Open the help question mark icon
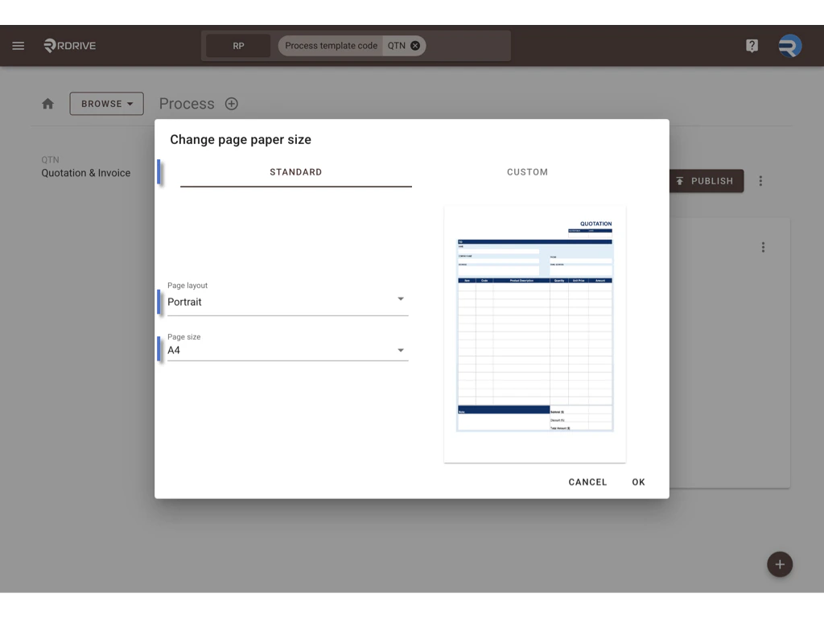The height and width of the screenshot is (618, 824). pyautogui.click(x=752, y=46)
